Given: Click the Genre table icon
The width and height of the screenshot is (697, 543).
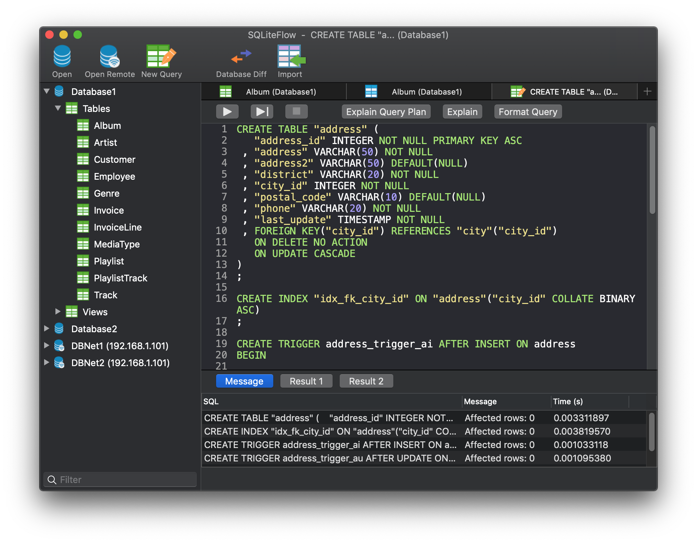Looking at the screenshot, I should pyautogui.click(x=83, y=193).
